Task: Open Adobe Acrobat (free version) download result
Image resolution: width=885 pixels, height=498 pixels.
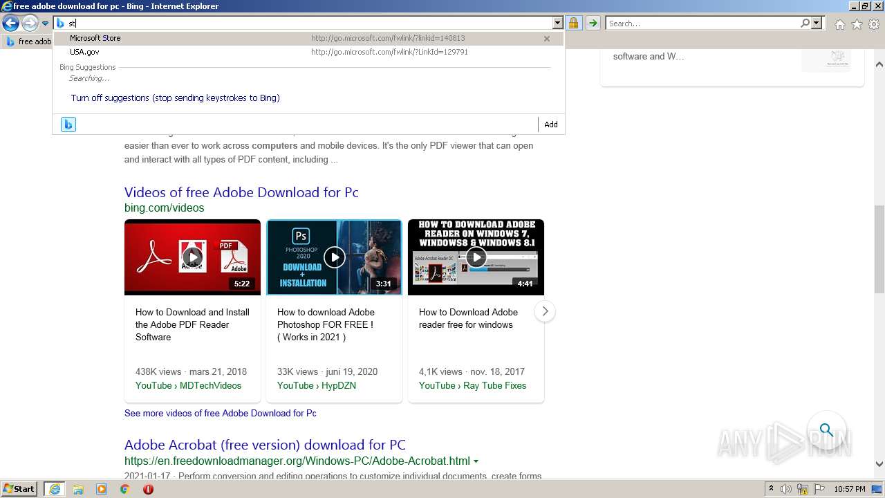Action: (x=265, y=445)
